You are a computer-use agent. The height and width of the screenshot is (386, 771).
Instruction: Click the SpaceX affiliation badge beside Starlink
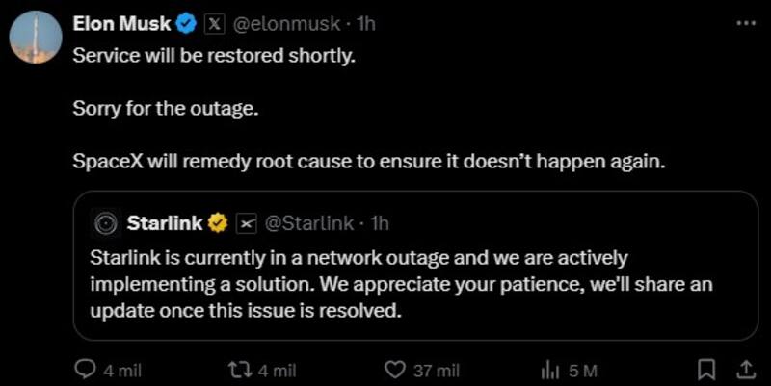[x=246, y=223]
